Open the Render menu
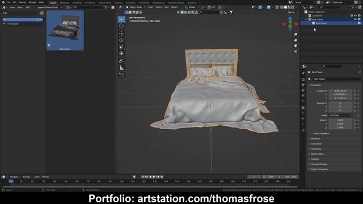Image resolution: width=363 pixels, height=204 pixels. [23, 2]
